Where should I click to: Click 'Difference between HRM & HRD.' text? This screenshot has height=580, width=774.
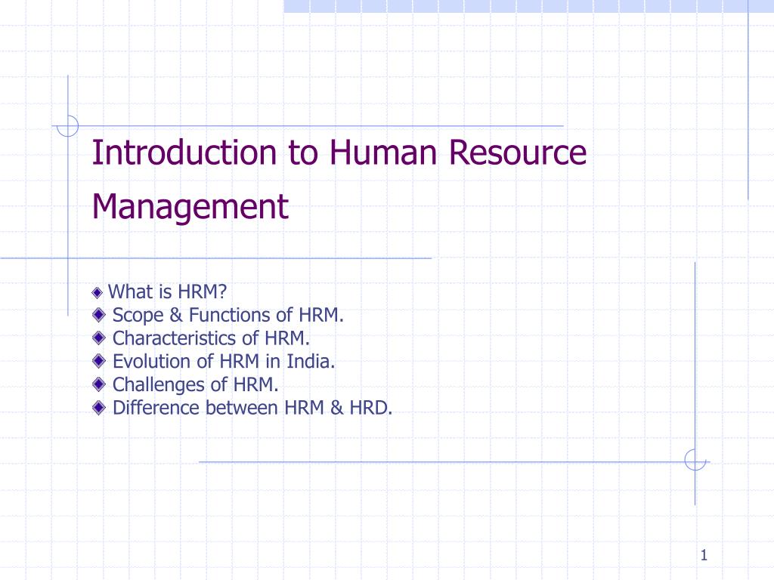click(252, 408)
